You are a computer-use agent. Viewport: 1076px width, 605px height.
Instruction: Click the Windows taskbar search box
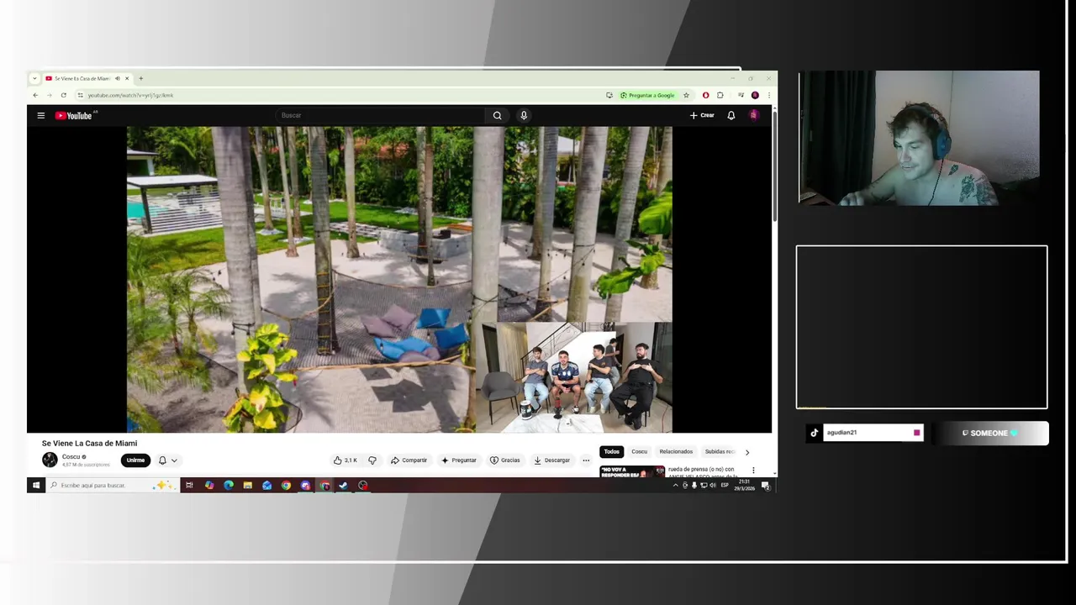point(112,485)
